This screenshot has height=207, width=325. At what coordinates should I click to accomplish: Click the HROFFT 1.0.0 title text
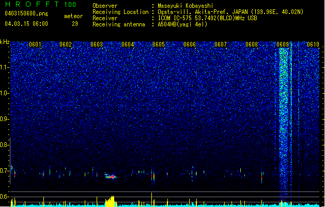[x=41, y=4]
